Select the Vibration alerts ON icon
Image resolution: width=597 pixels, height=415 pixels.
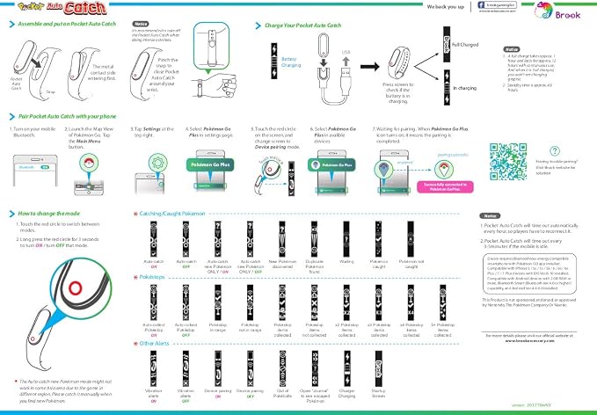point(154,368)
